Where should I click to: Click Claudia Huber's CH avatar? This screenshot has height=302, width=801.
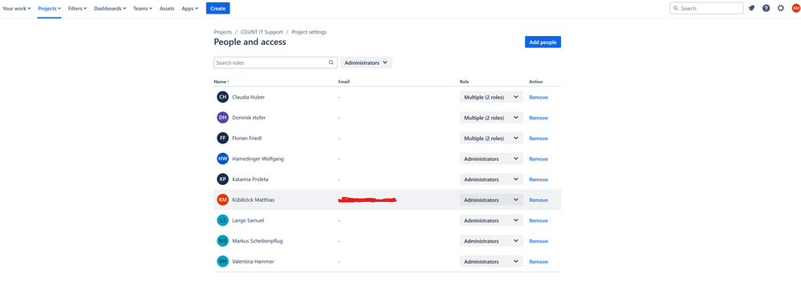point(222,97)
